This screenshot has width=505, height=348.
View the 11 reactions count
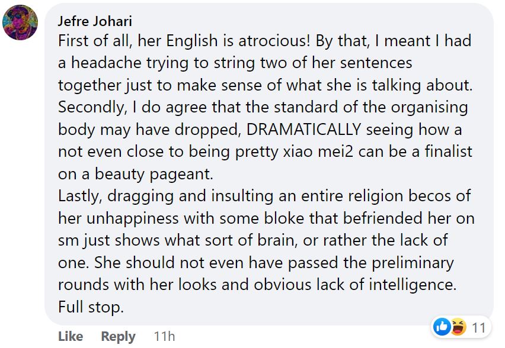[x=478, y=328]
